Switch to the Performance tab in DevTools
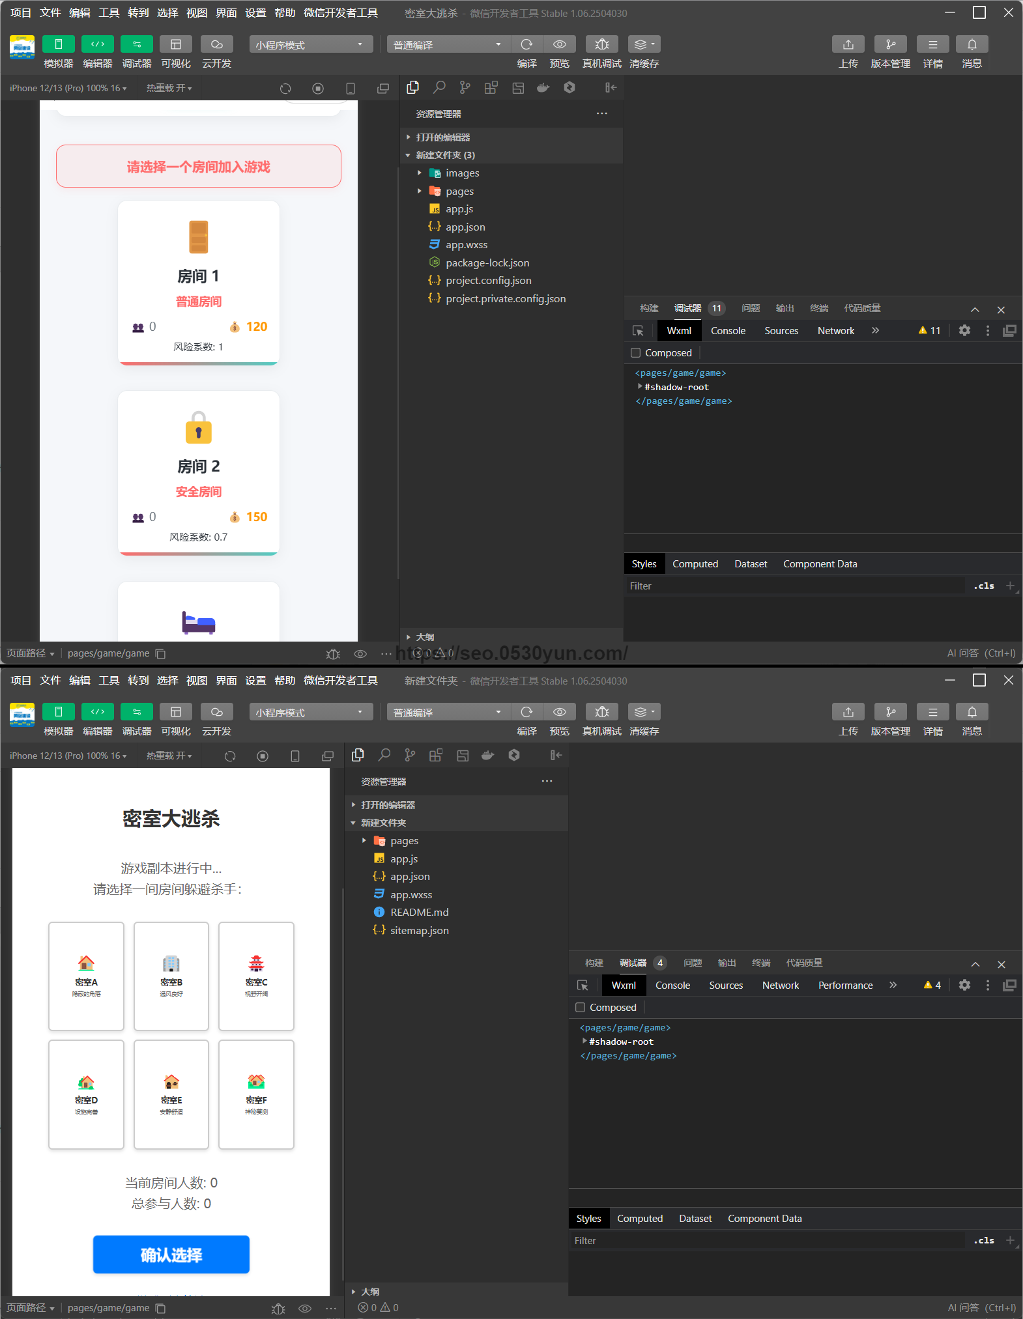The width and height of the screenshot is (1023, 1319). 845,986
